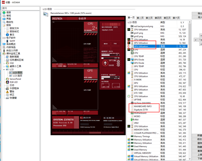Click the 修改 (Modify) button

[199, 139]
